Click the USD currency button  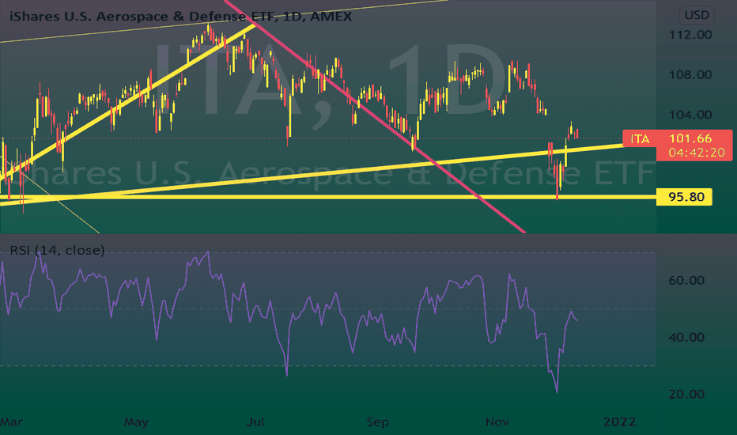697,16
